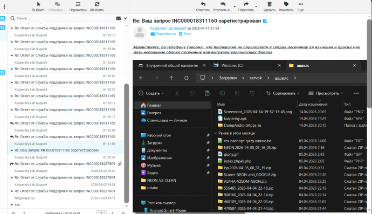Open message received Вт 22:22
This screenshot has height=214, width=372.
[x=65, y=93]
